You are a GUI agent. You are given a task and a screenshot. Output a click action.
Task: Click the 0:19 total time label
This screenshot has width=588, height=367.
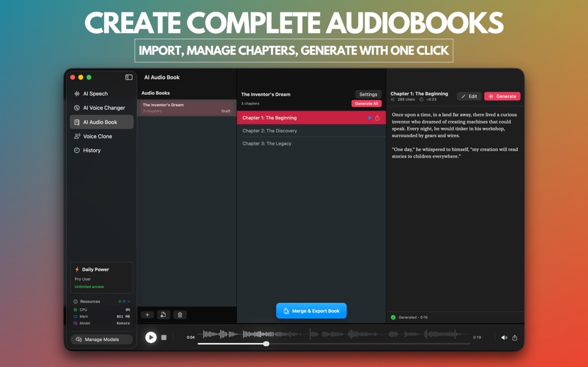[477, 337]
